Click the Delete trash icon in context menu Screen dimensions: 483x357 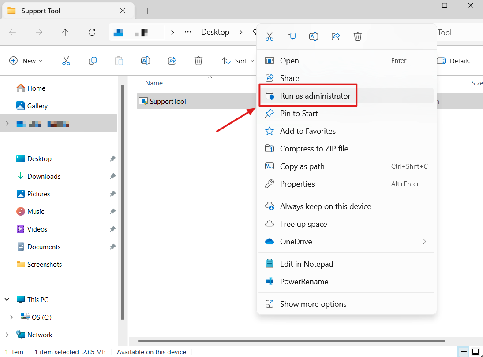(x=358, y=37)
